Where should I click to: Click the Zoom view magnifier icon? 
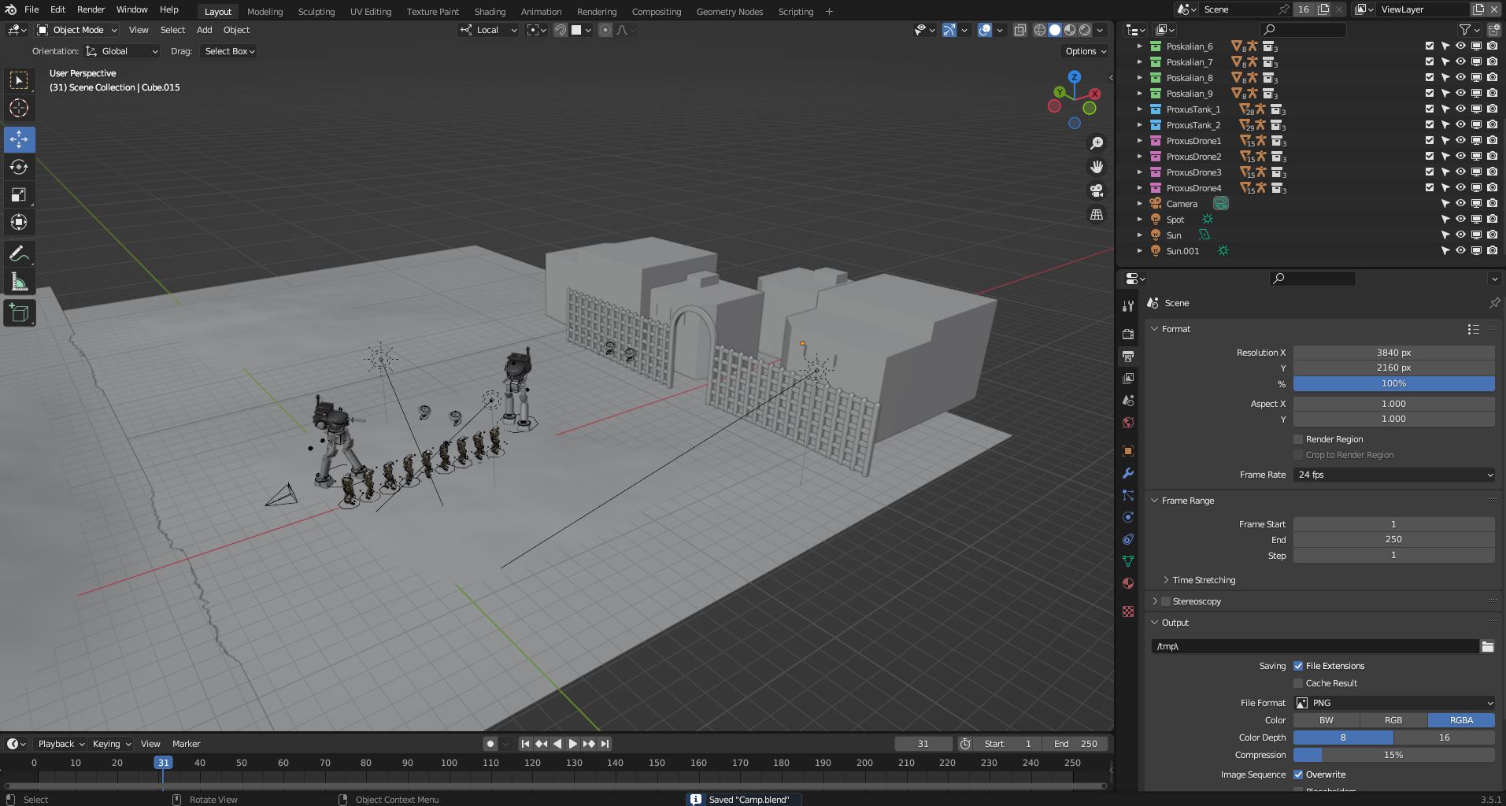click(x=1096, y=143)
